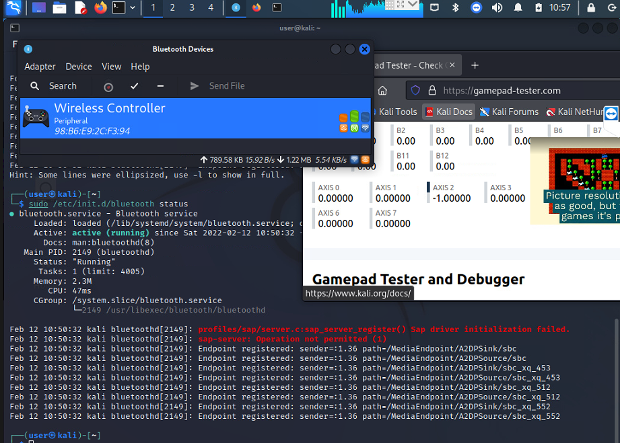620x443 pixels.
Task: Open the Kali Forums bookmark
Action: click(x=510, y=112)
